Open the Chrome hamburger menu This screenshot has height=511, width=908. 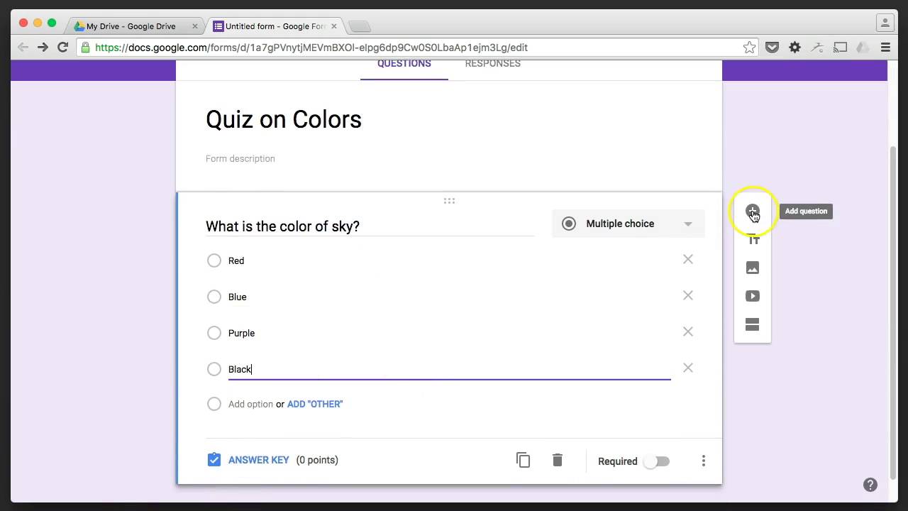pos(885,48)
